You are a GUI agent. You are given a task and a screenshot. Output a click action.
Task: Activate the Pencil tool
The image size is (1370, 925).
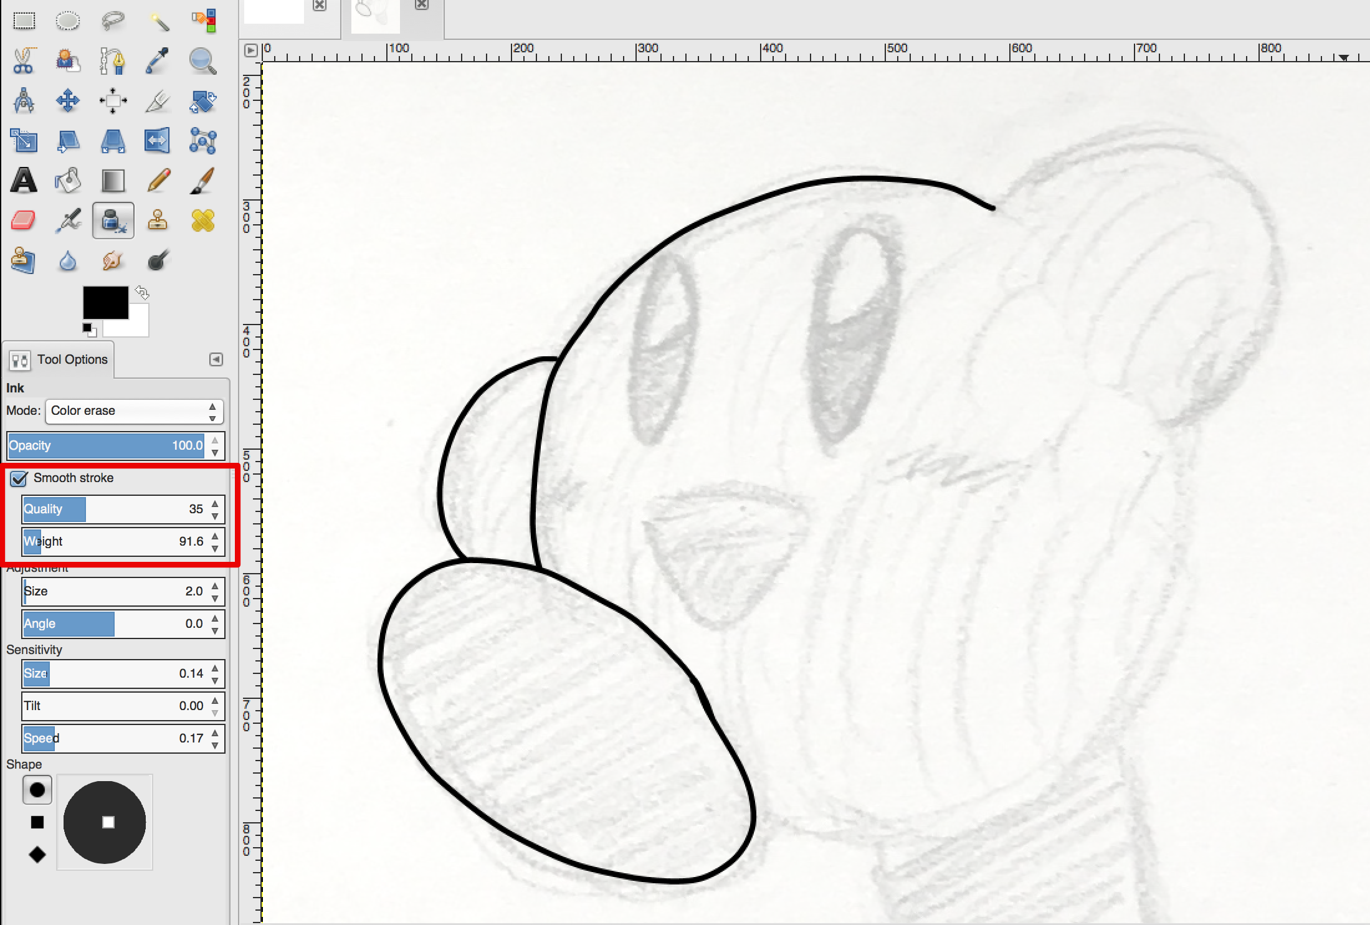pyautogui.click(x=158, y=181)
